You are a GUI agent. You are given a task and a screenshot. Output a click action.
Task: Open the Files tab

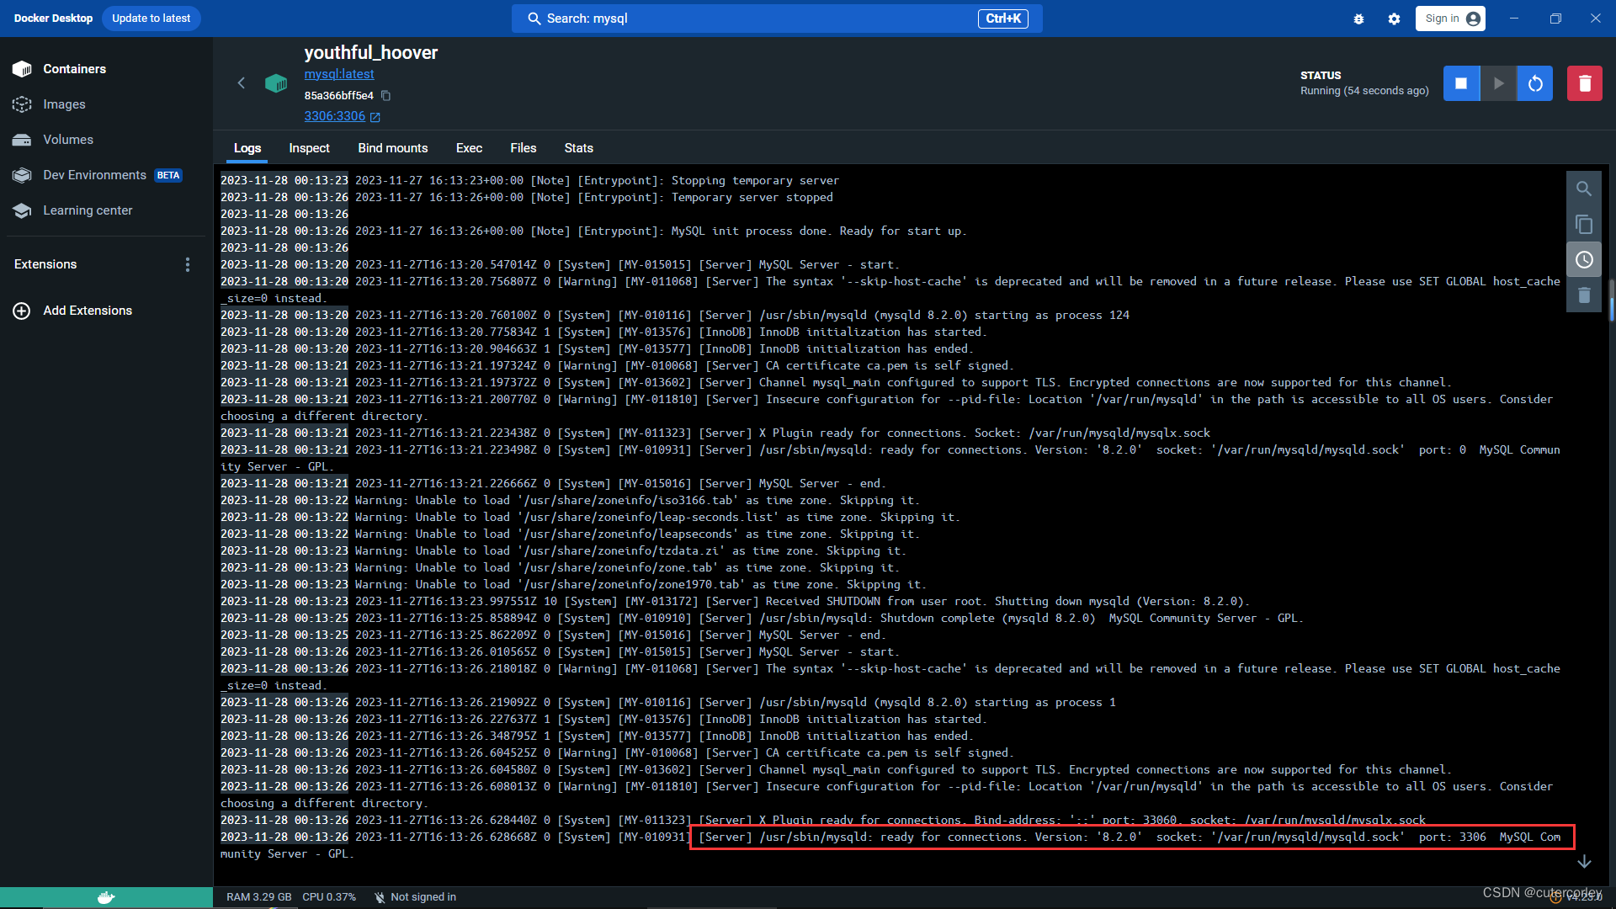[523, 148]
